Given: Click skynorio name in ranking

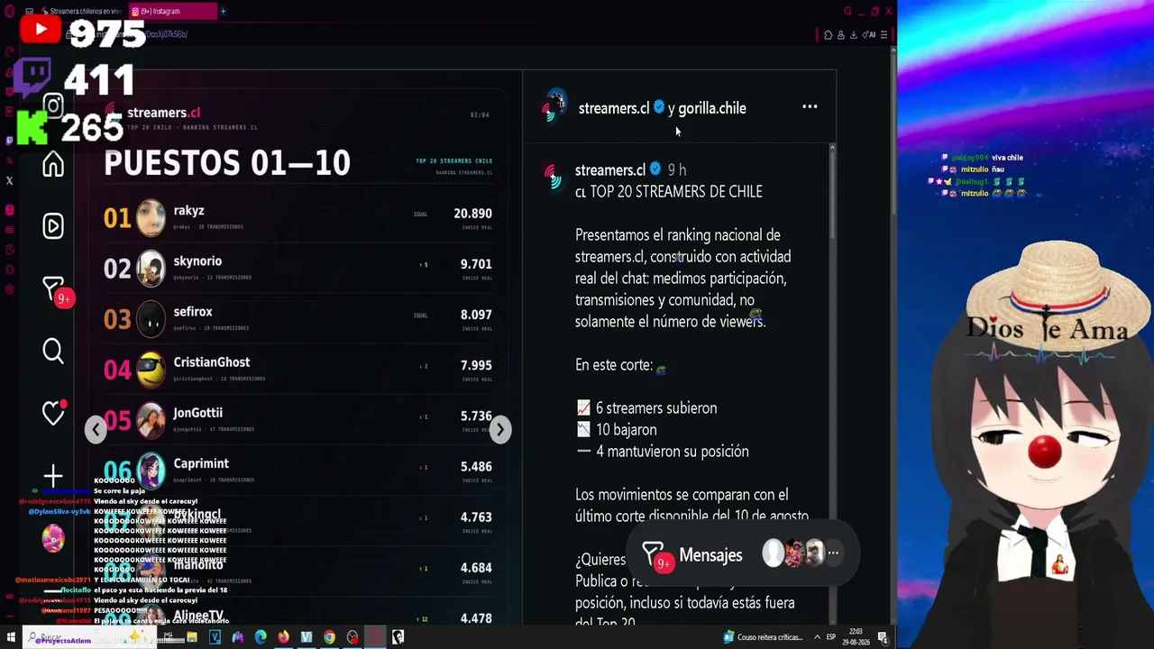Looking at the screenshot, I should click(x=197, y=261).
